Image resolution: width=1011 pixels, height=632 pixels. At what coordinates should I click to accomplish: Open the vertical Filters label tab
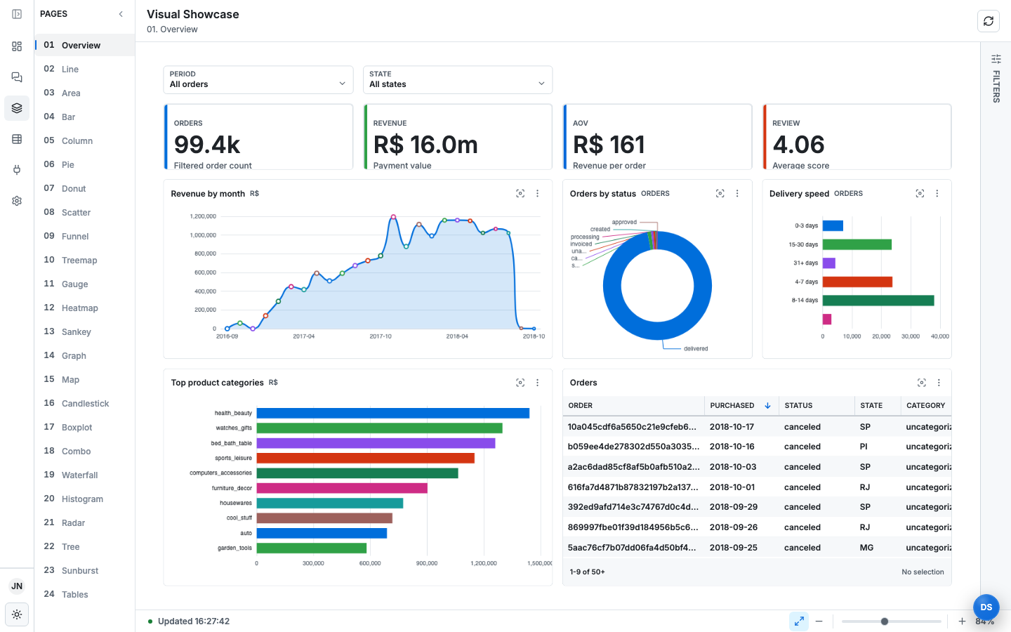(x=996, y=87)
